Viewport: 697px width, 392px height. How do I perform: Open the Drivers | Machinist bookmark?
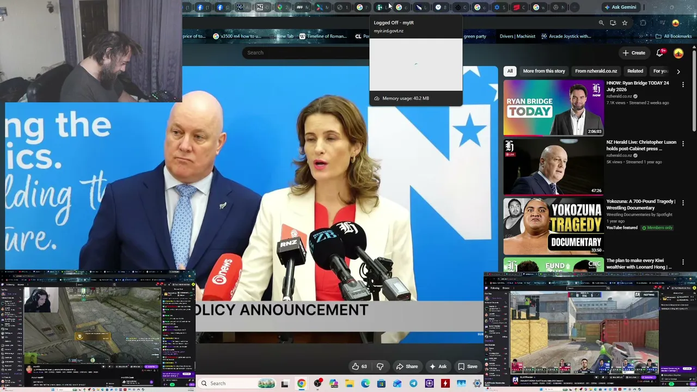517,36
